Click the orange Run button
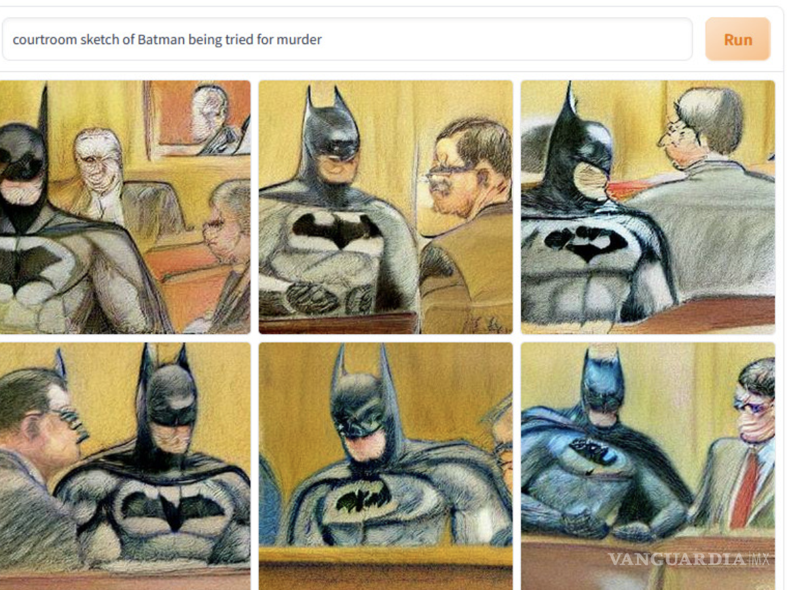This screenshot has width=787, height=590. [737, 39]
